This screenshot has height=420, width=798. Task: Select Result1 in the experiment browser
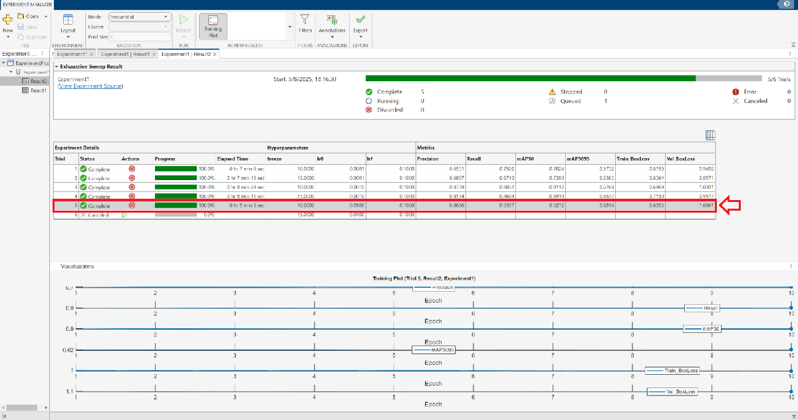pyautogui.click(x=39, y=90)
